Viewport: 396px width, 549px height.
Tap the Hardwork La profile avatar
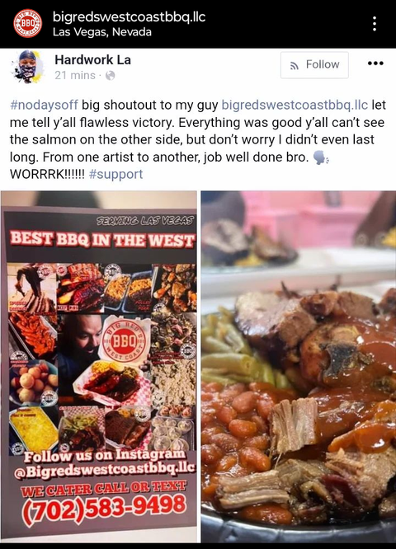pos(28,67)
